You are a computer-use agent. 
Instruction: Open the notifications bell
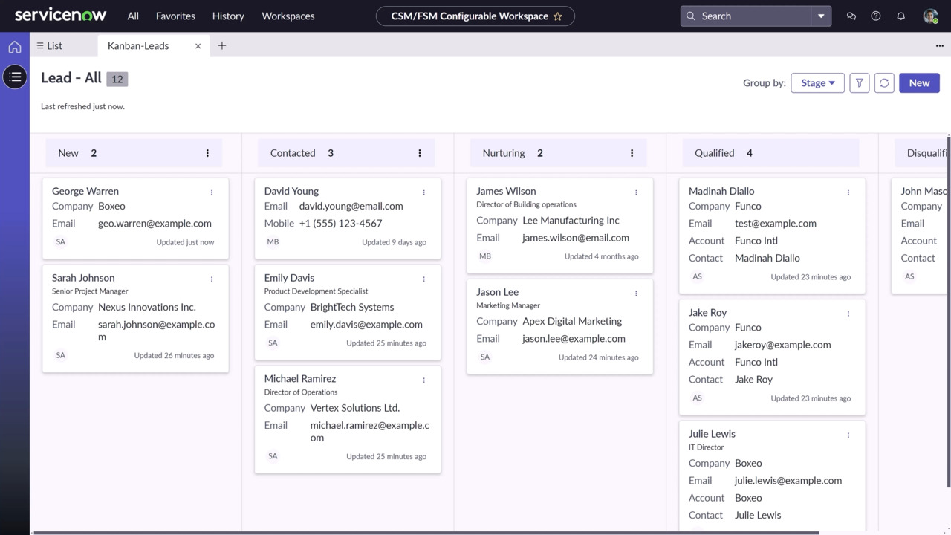coord(900,16)
